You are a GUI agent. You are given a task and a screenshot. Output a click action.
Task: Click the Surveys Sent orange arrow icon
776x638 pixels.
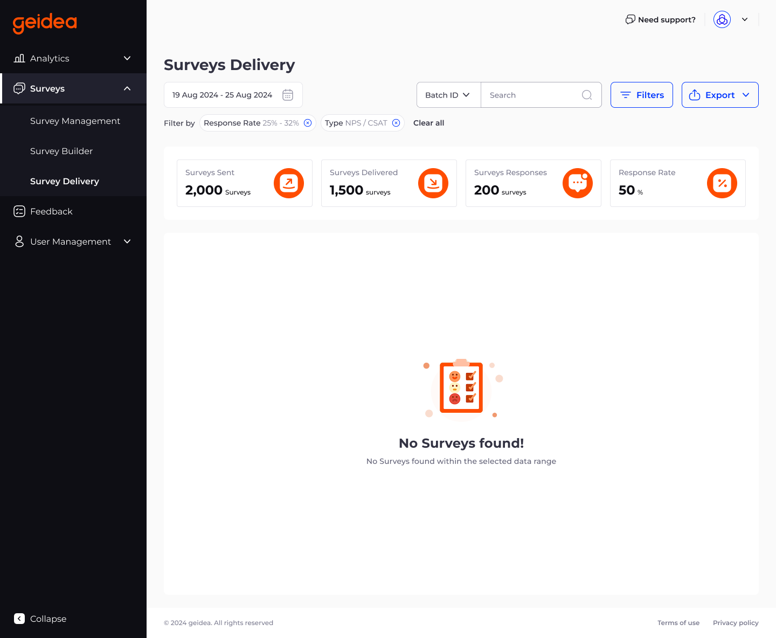point(289,183)
